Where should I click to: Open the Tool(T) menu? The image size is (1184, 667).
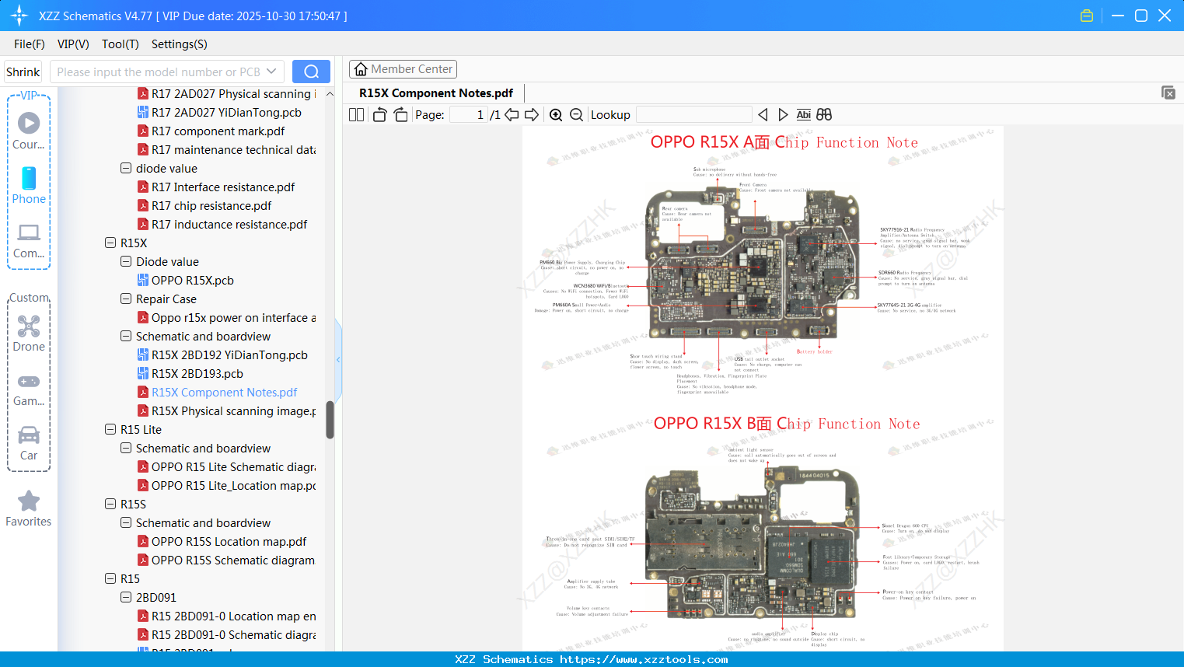(x=120, y=44)
